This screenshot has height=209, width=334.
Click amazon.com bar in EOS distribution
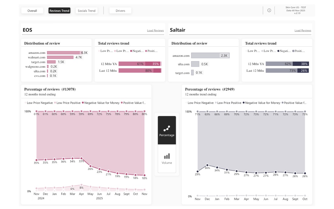click(63, 53)
